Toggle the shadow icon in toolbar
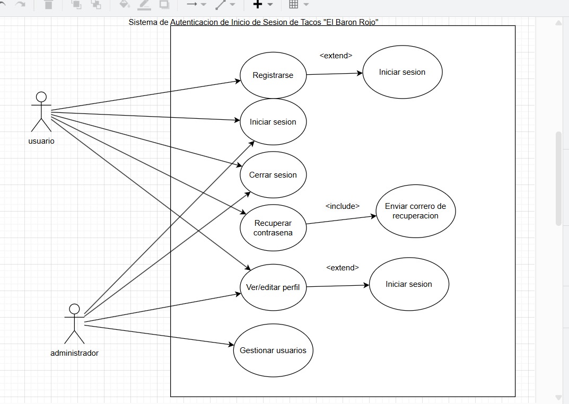The image size is (569, 404). pos(164,4)
